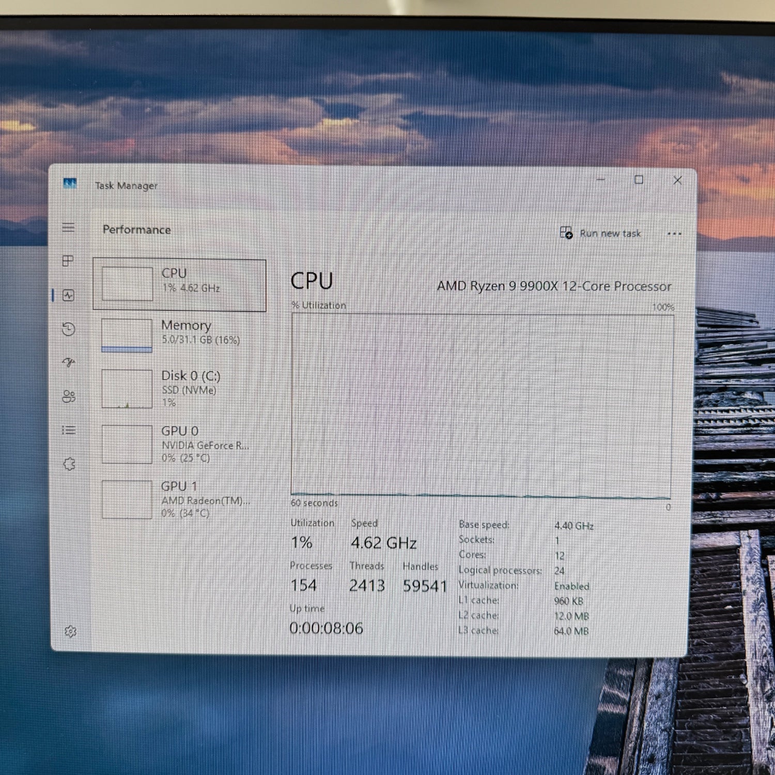775x775 pixels.
Task: Click the 59541 handles count
Action: tap(425, 586)
